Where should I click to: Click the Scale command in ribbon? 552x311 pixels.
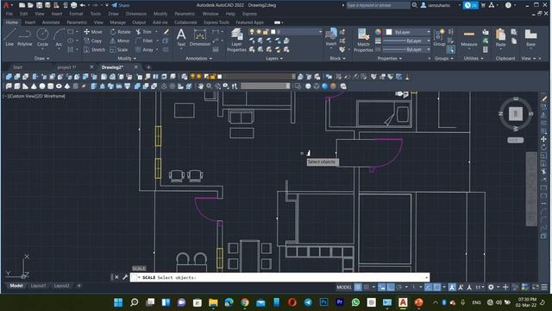click(119, 50)
